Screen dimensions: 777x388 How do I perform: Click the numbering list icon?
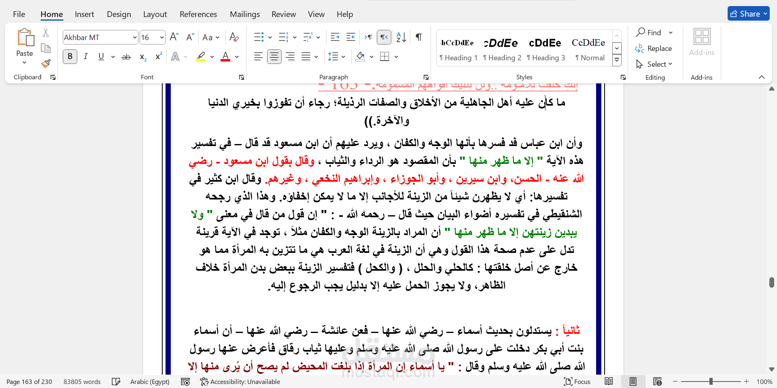(x=283, y=37)
